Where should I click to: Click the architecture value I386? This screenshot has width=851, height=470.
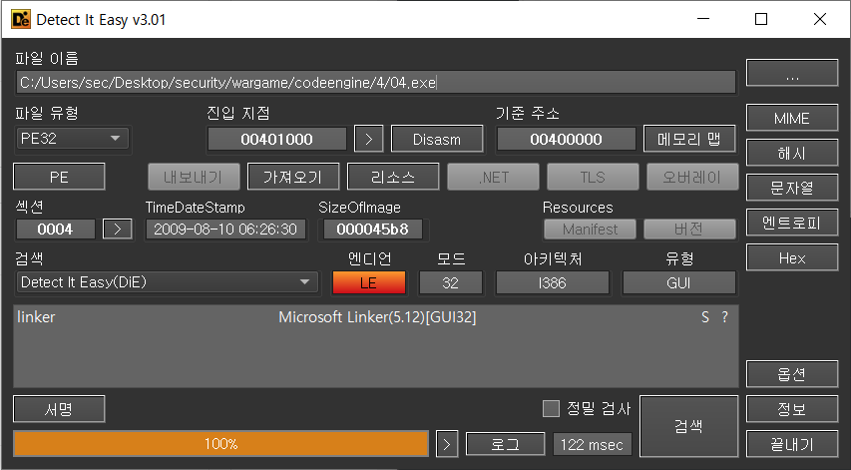tap(552, 282)
